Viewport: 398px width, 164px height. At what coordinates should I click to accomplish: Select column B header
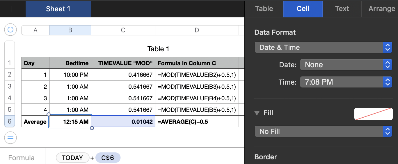[70, 30]
